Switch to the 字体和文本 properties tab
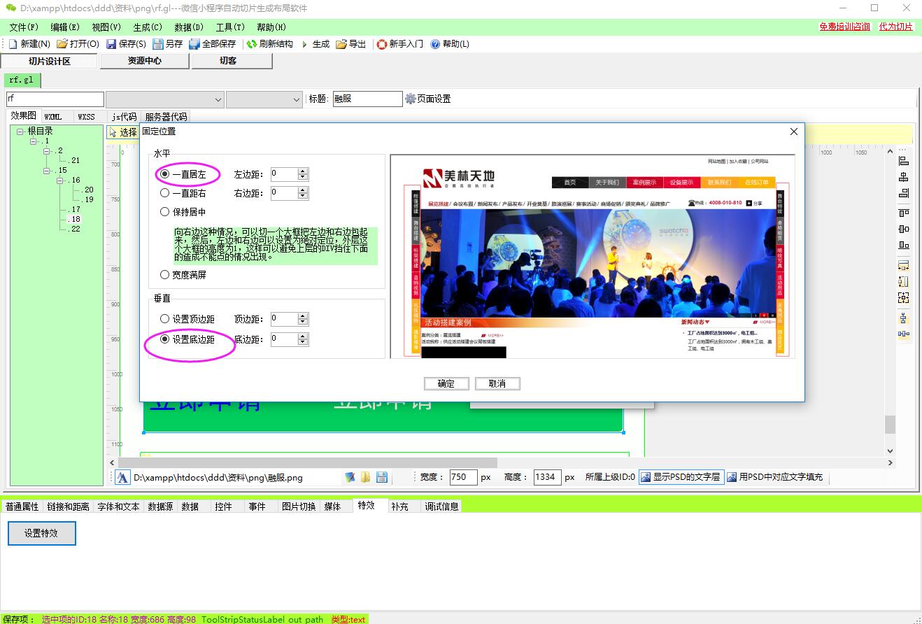922x624 pixels. [x=118, y=506]
